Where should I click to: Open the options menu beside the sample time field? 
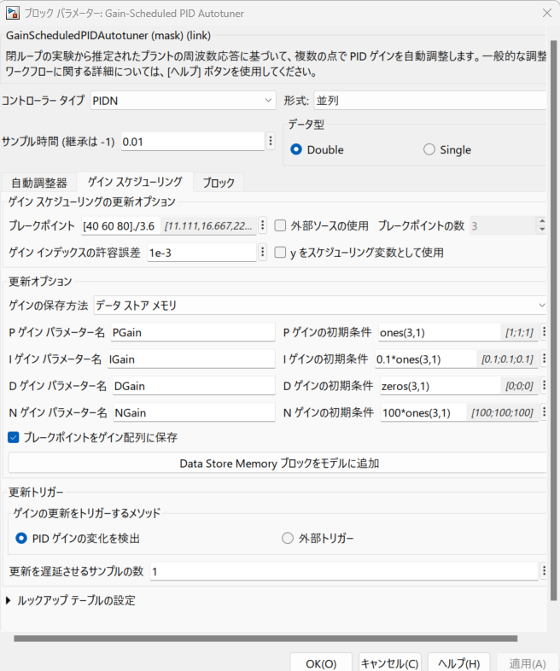tap(271, 141)
